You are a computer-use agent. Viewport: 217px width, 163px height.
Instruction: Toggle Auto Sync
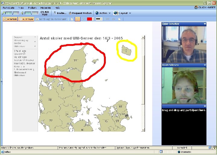pyautogui.click(x=26, y=19)
